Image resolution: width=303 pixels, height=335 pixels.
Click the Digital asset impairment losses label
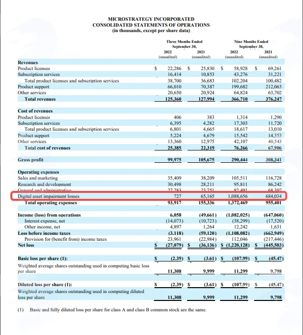pyautogui.click(x=48, y=196)
